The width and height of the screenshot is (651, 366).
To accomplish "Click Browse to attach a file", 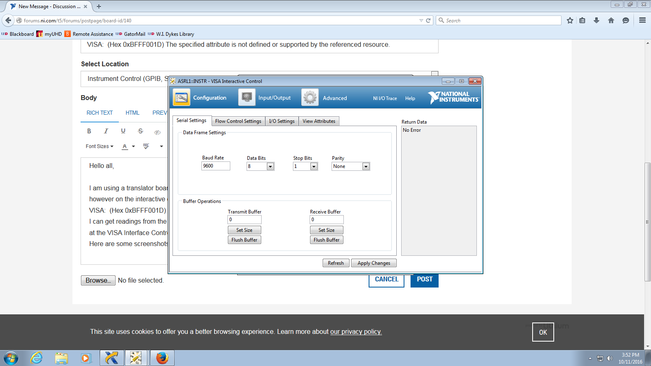I will 98,281.
